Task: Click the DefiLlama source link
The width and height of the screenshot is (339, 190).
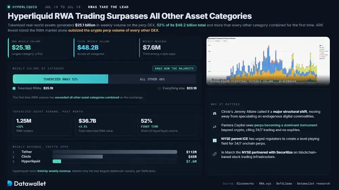Action: (x=284, y=184)
